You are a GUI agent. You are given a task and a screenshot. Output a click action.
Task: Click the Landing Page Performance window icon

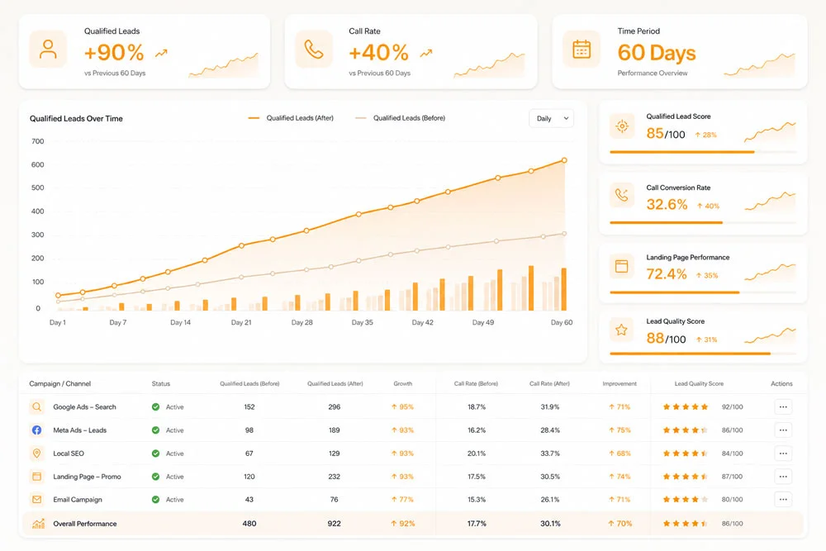coord(622,266)
